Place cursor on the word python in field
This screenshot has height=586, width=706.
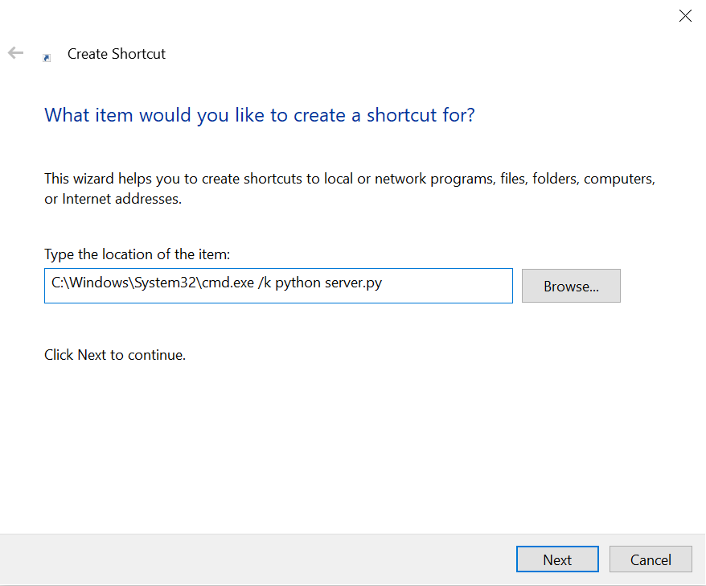coord(298,283)
